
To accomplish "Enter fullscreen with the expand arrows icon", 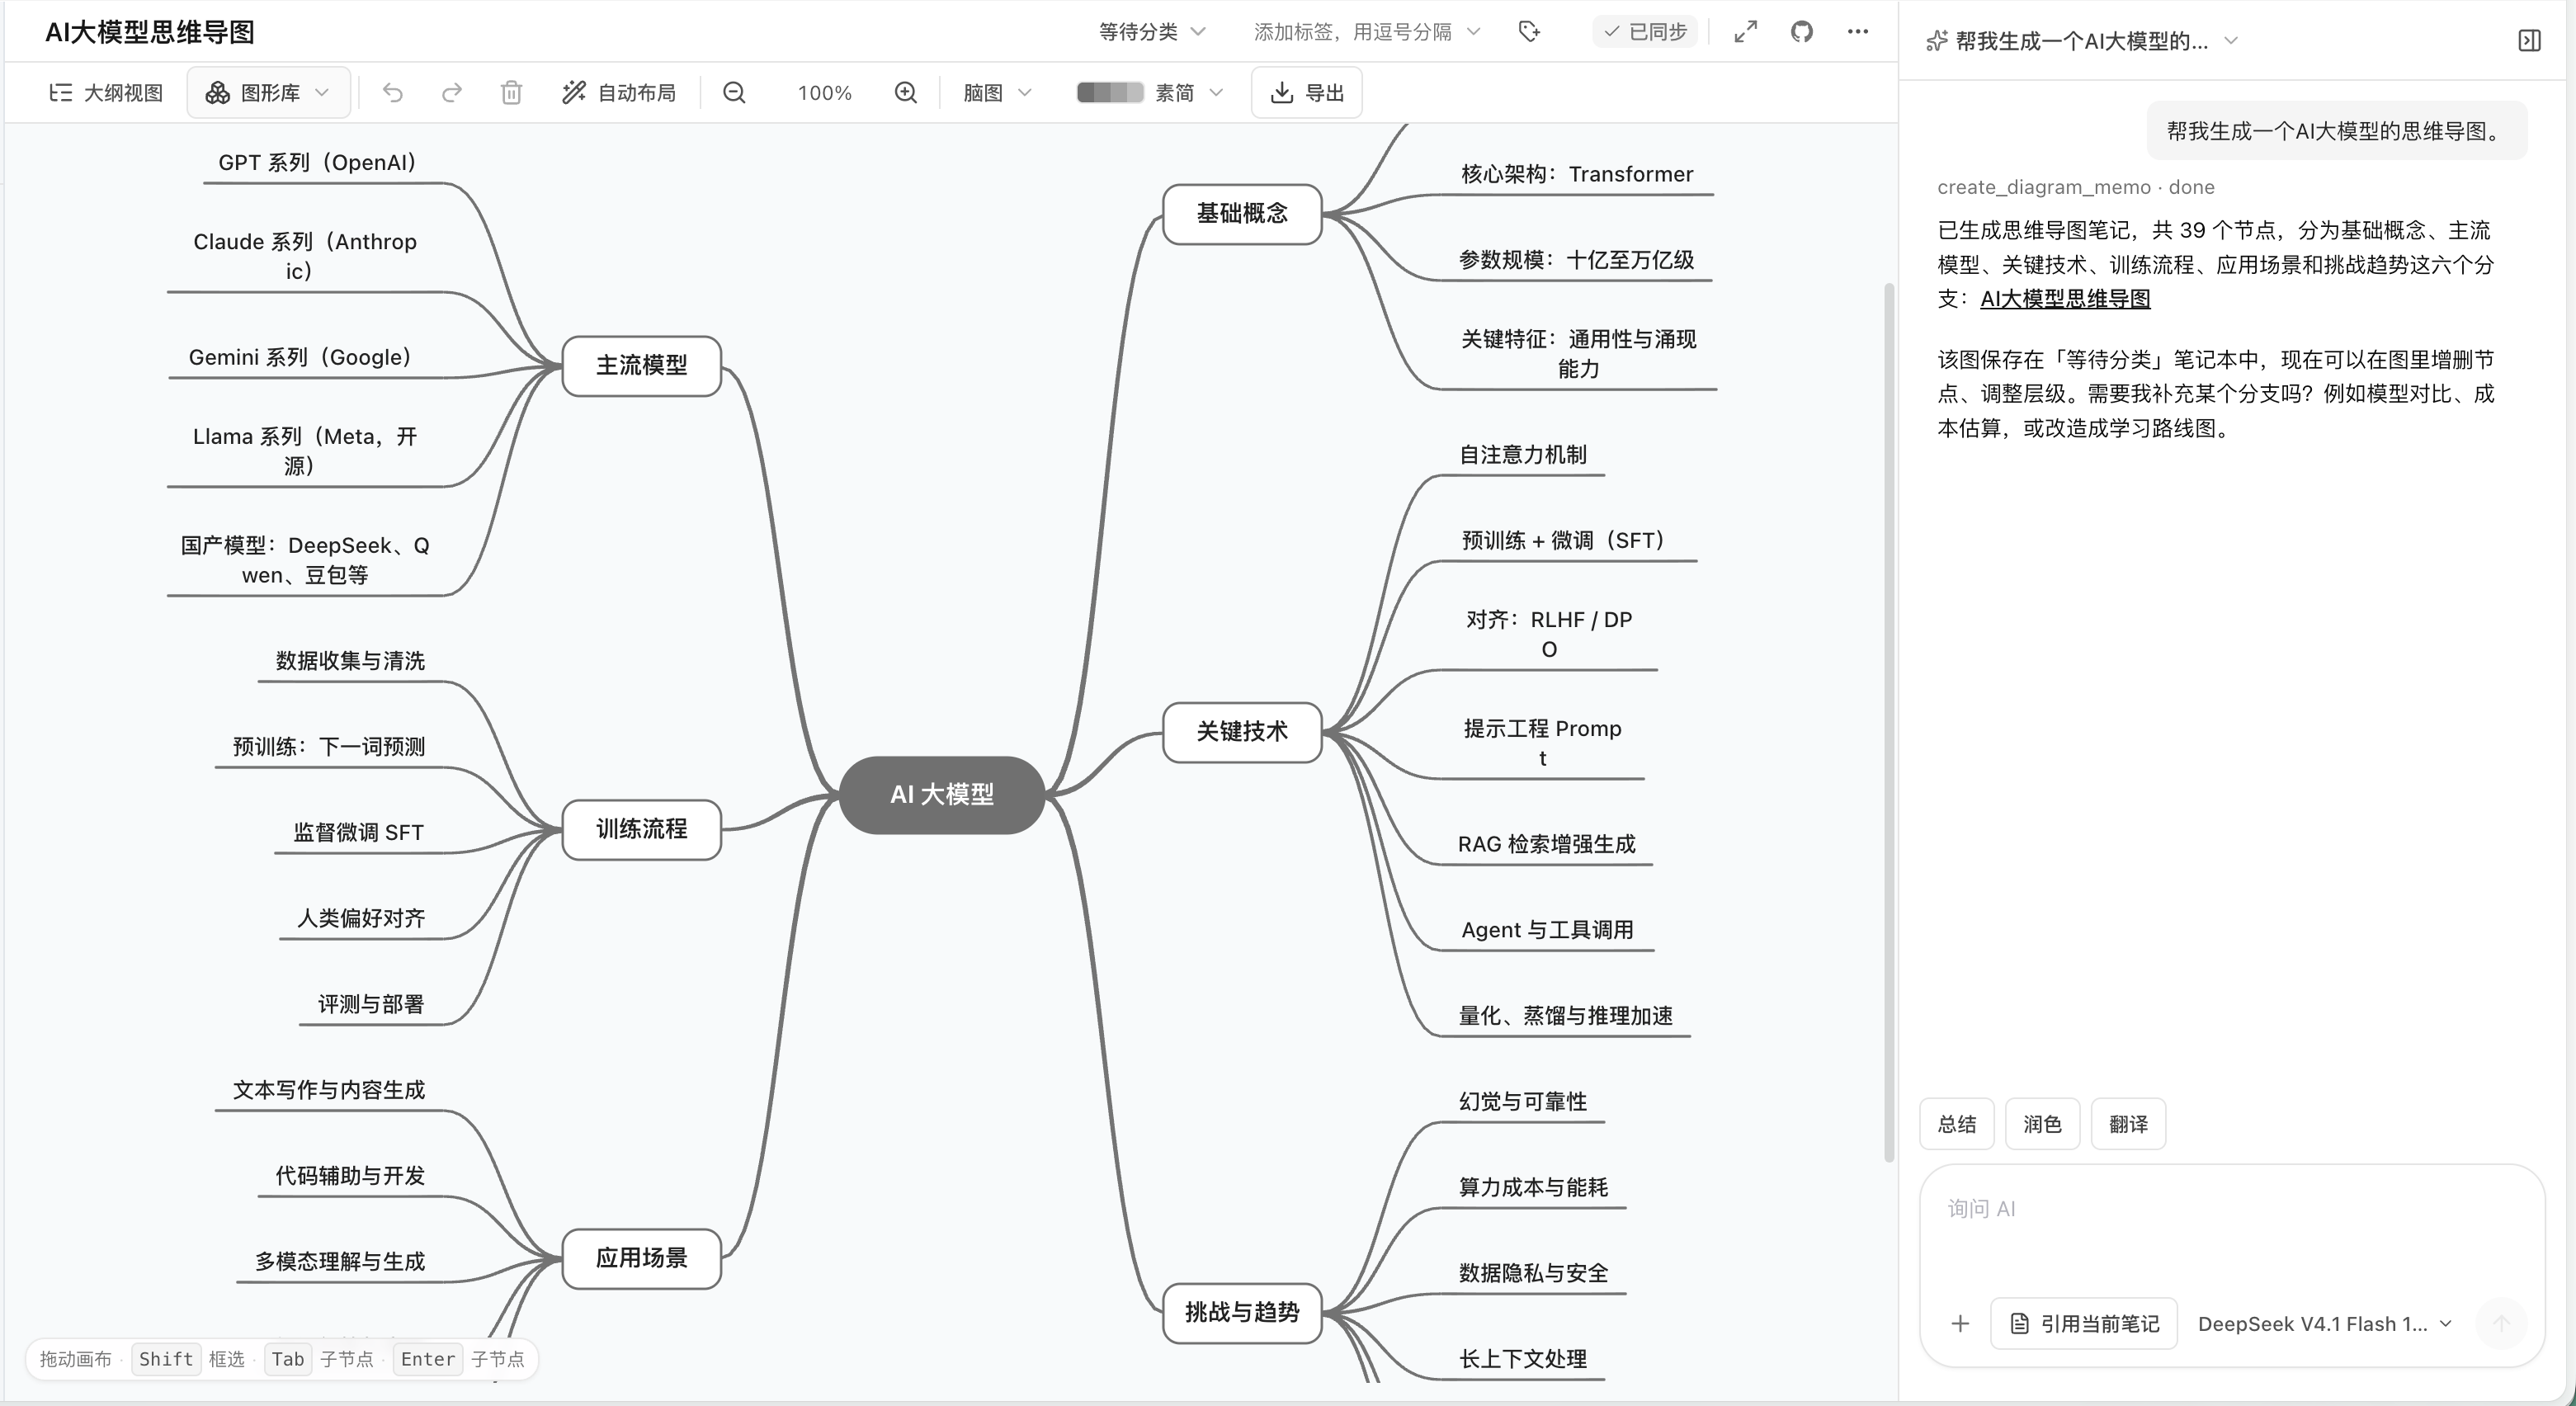I will click(1745, 32).
